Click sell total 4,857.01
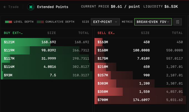This screenshot has width=189, height=112. click(175, 92)
